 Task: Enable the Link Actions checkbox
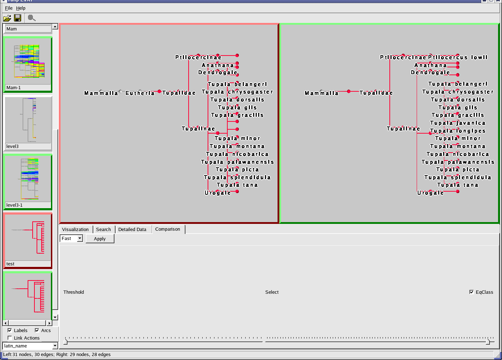pos(10,338)
